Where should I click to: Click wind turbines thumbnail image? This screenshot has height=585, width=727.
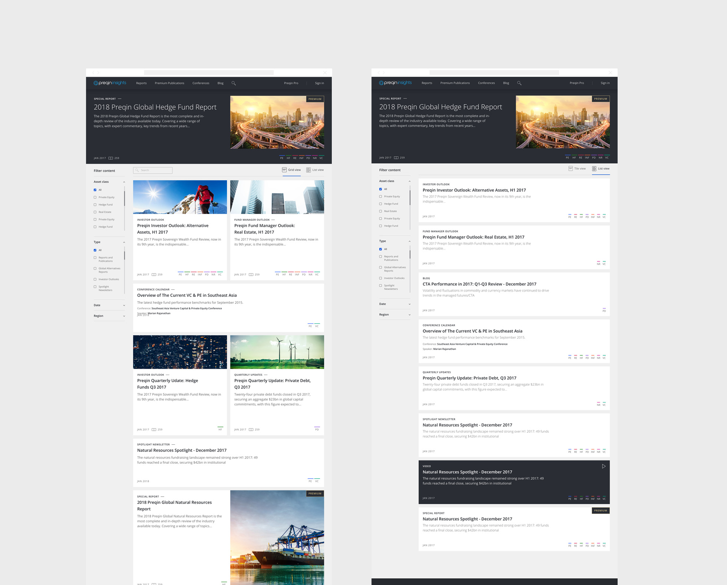click(x=277, y=352)
